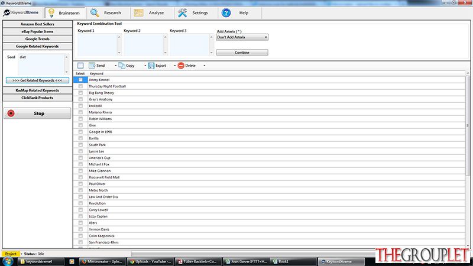473x266 pixels.
Task: Click the Research magnifier icon
Action: tap(95, 12)
